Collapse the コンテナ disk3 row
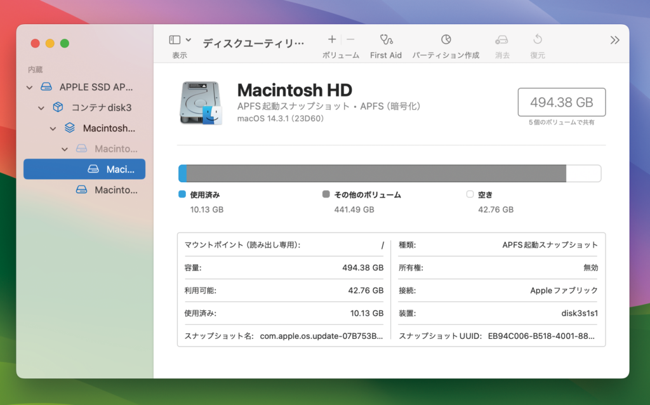The image size is (650, 405). (41, 108)
